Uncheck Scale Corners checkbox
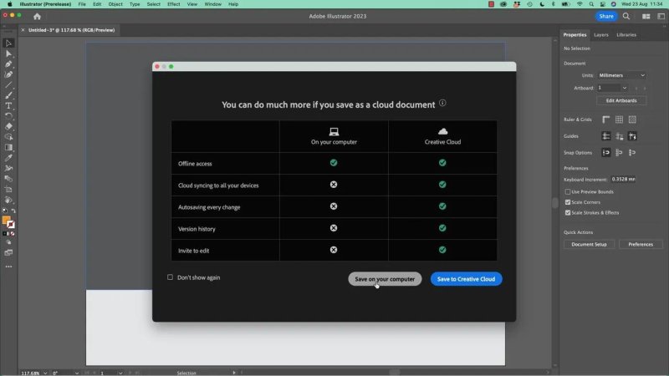This screenshot has width=669, height=376. click(568, 202)
